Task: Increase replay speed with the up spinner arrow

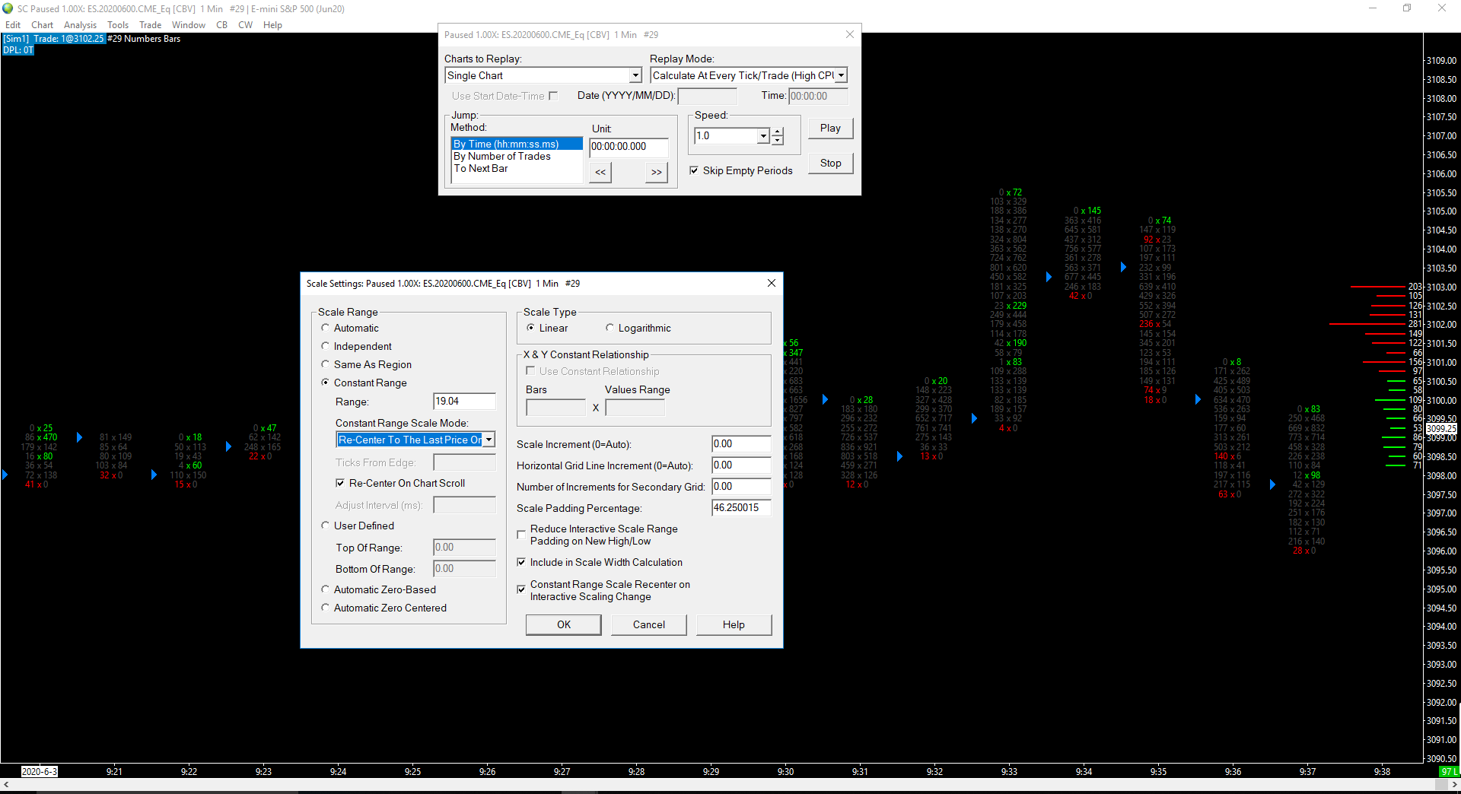Action: [778, 132]
